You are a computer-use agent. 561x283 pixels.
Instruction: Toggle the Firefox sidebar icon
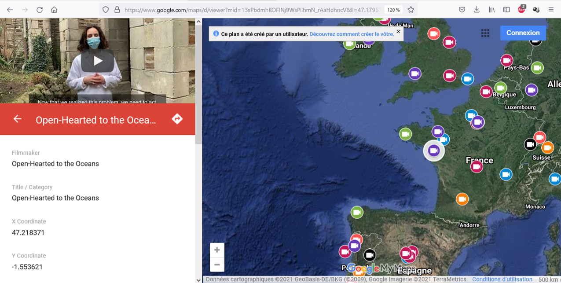[506, 10]
